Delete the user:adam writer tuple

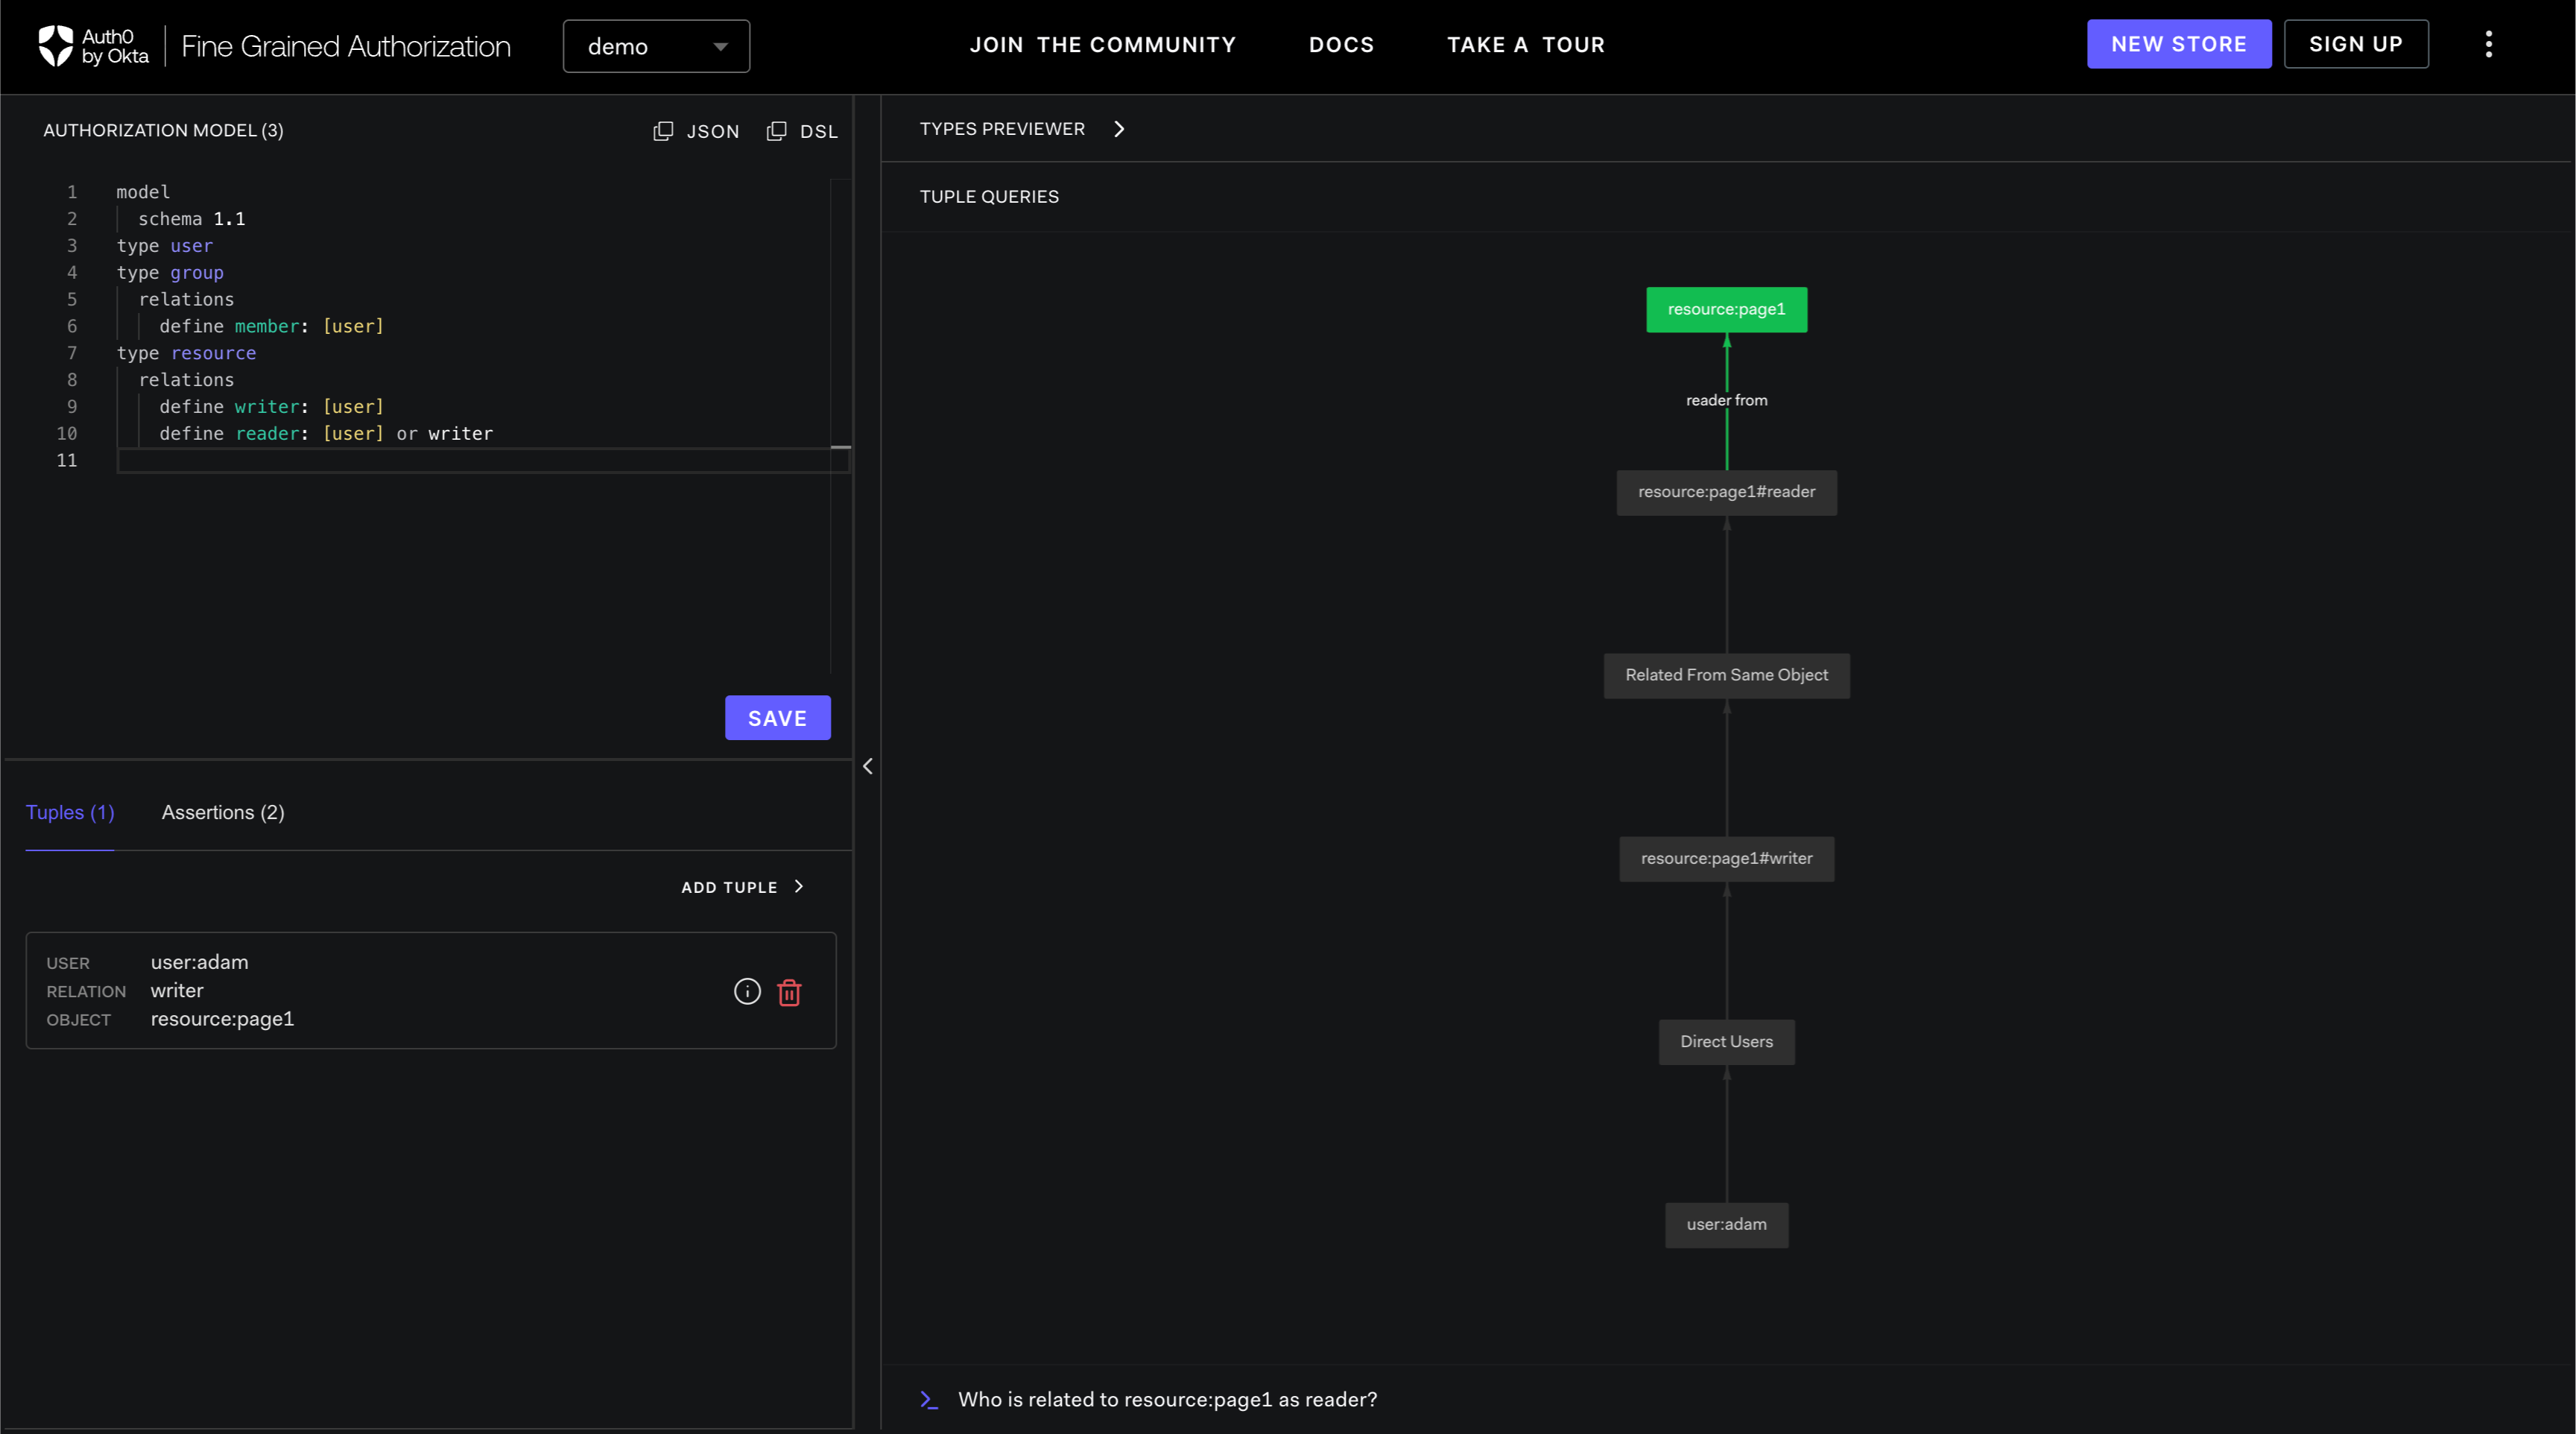789,992
